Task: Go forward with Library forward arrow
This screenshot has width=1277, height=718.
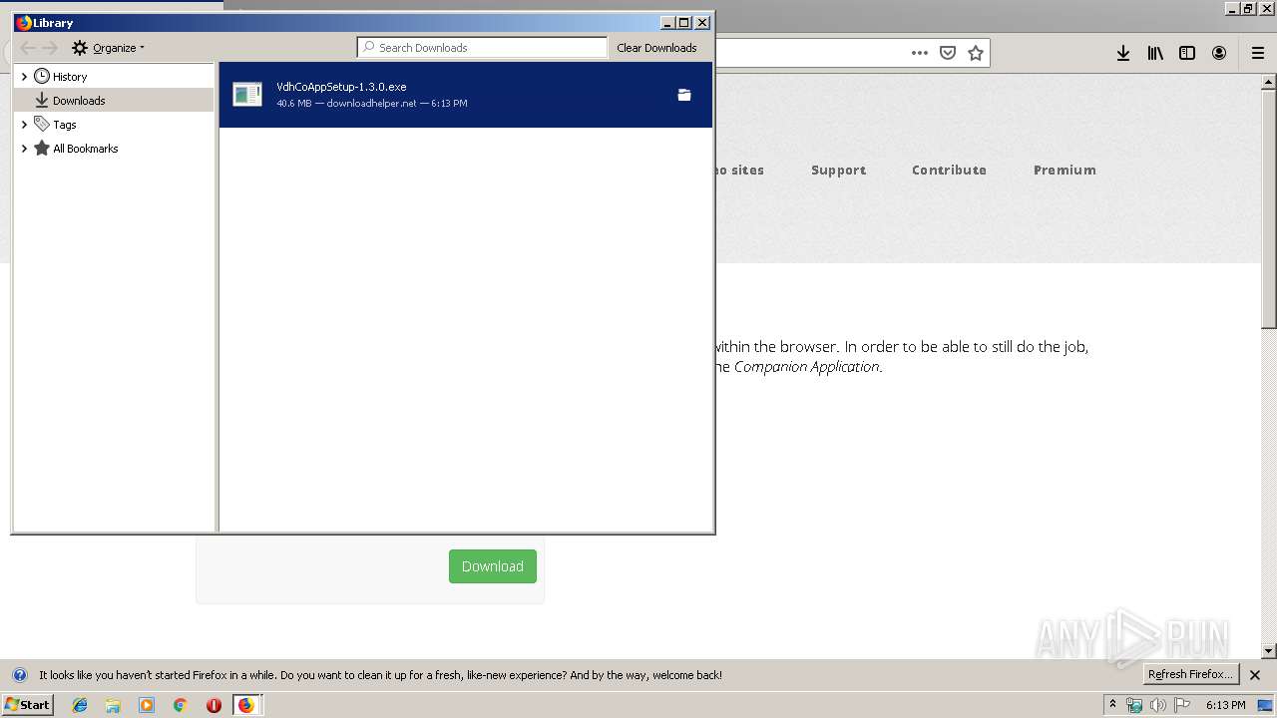Action: (x=50, y=47)
